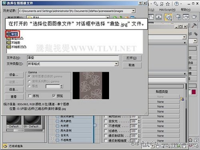Screen dimensions: 200x150
Task: Open the command panel category dropdown
Action: (x=195, y=41)
